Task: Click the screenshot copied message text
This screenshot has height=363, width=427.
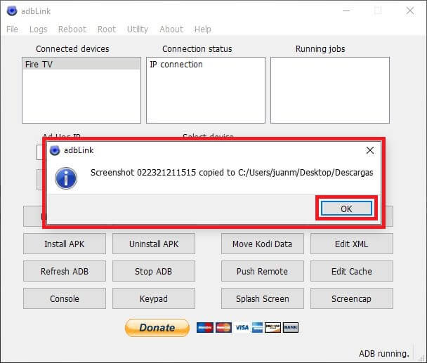Action: pos(232,173)
